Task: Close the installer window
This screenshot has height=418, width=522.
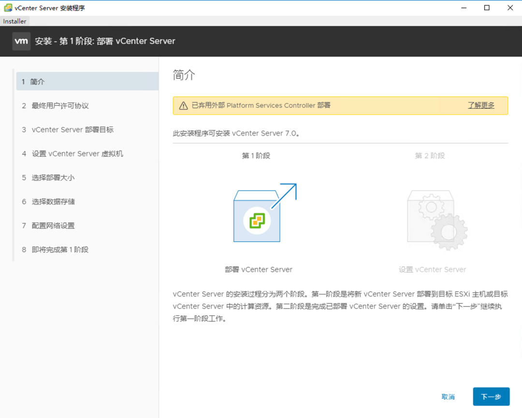Action: (510, 8)
